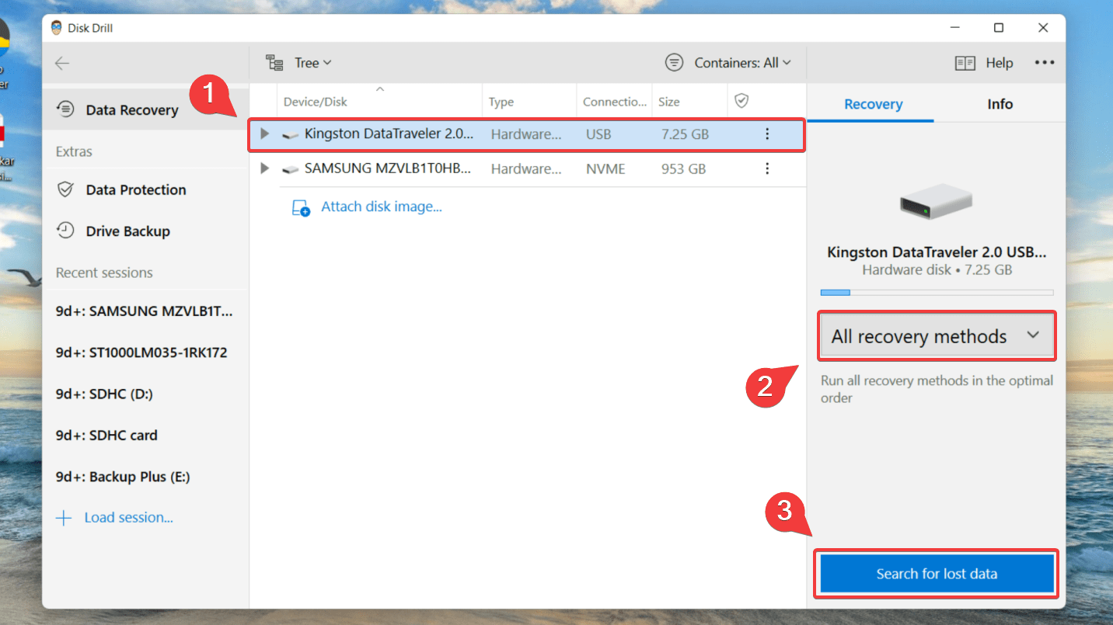Click the Load session plus icon

point(64,518)
